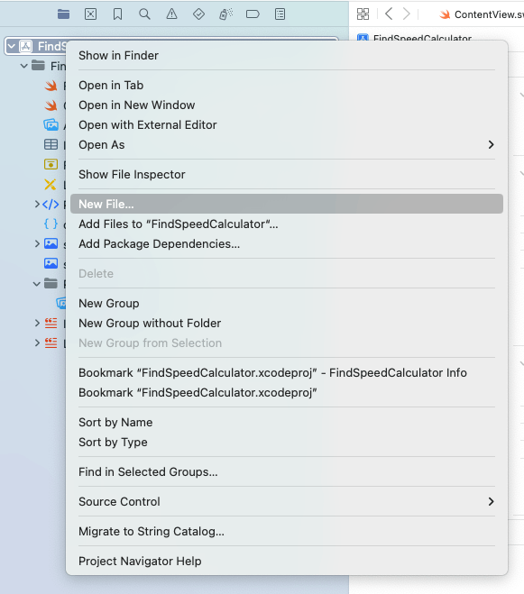Image resolution: width=524 pixels, height=594 pixels.
Task: Choose Project Navigator Help
Action: [x=287, y=561]
